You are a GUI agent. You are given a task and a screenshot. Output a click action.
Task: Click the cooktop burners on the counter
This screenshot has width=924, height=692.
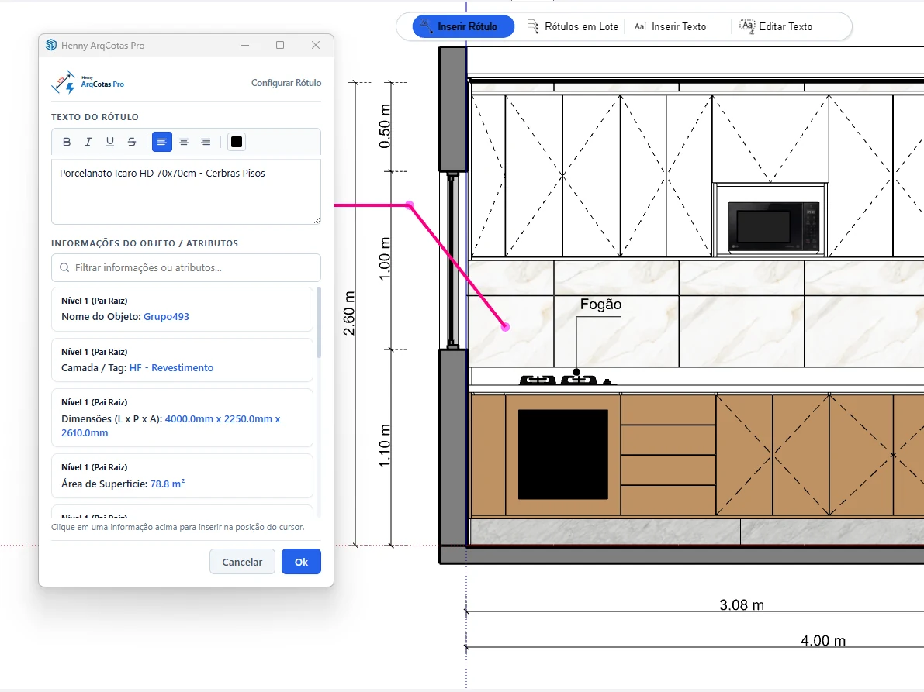[566, 379]
